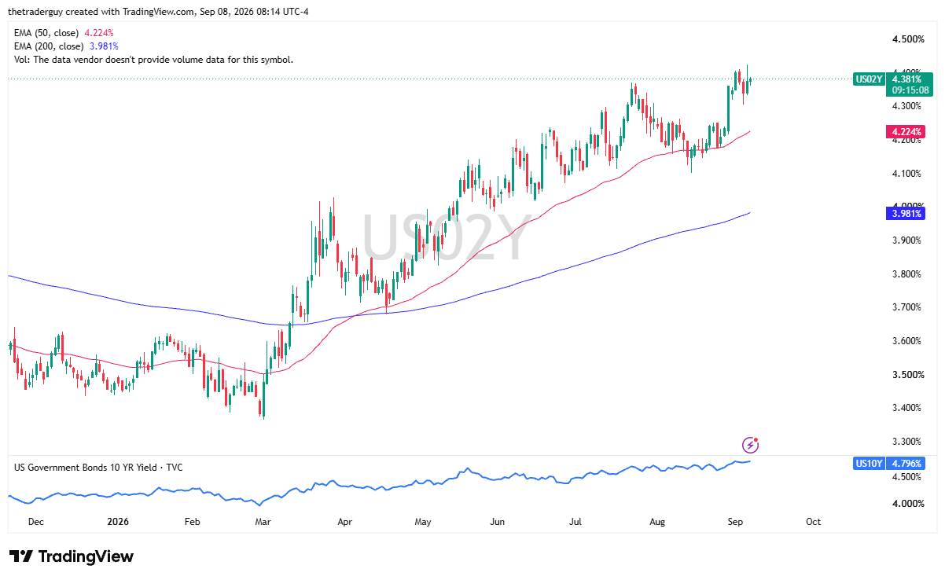Click the Feb label on time axis

[192, 522]
